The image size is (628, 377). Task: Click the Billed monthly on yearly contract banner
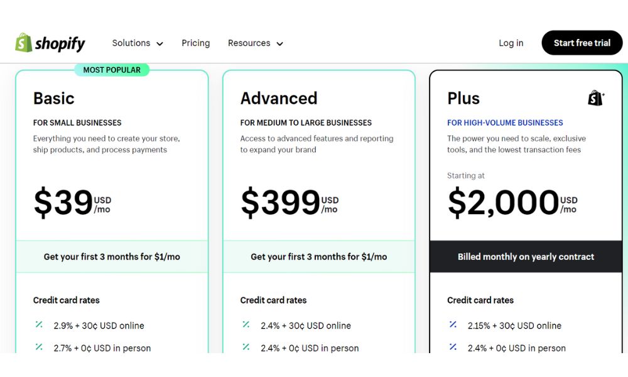pyautogui.click(x=526, y=256)
